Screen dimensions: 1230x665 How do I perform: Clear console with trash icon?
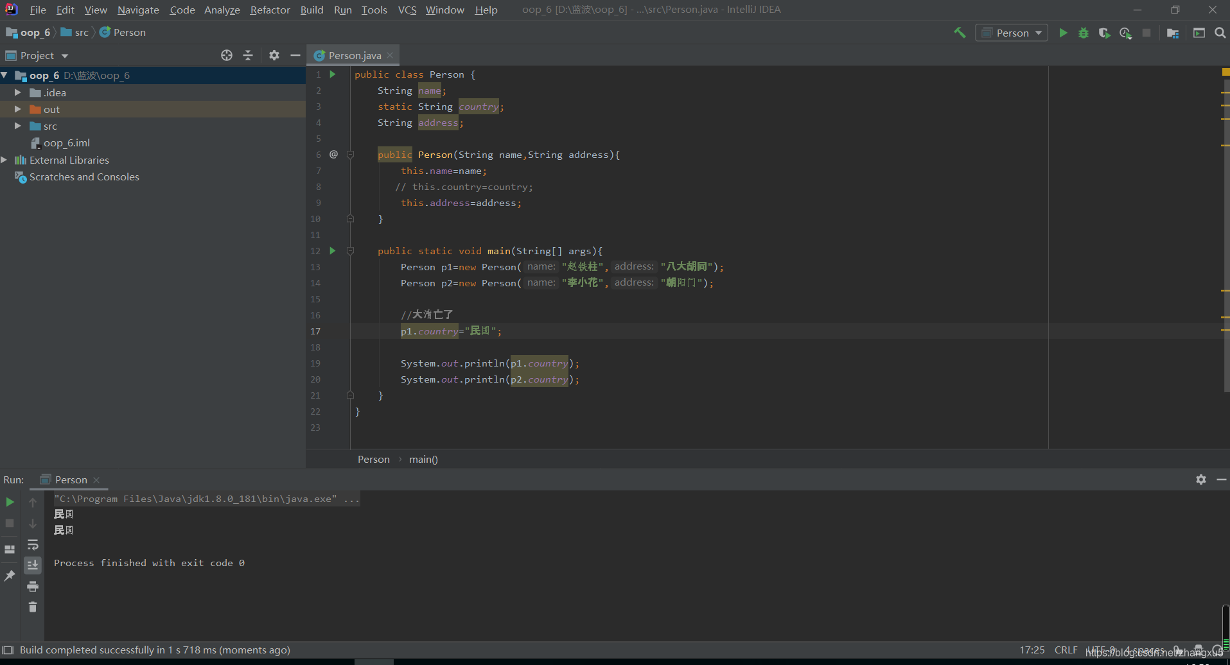(x=33, y=607)
